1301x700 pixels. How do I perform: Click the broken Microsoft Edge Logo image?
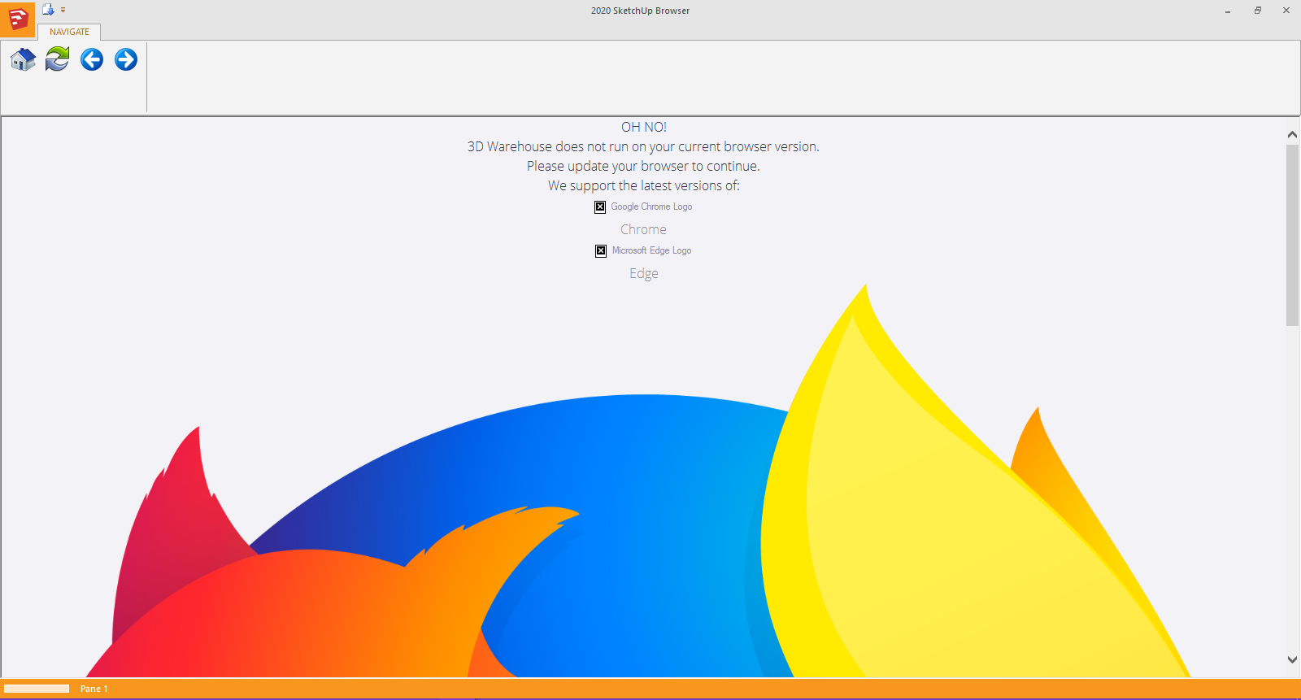[x=601, y=250]
